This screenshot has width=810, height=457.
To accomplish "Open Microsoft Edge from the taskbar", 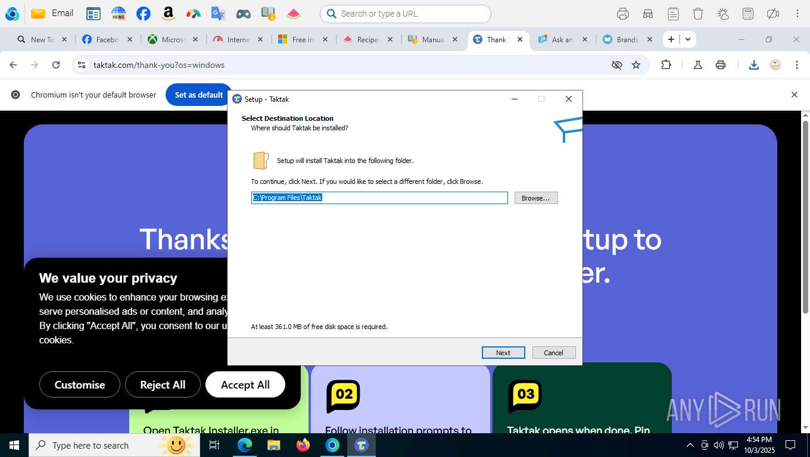I will click(245, 445).
